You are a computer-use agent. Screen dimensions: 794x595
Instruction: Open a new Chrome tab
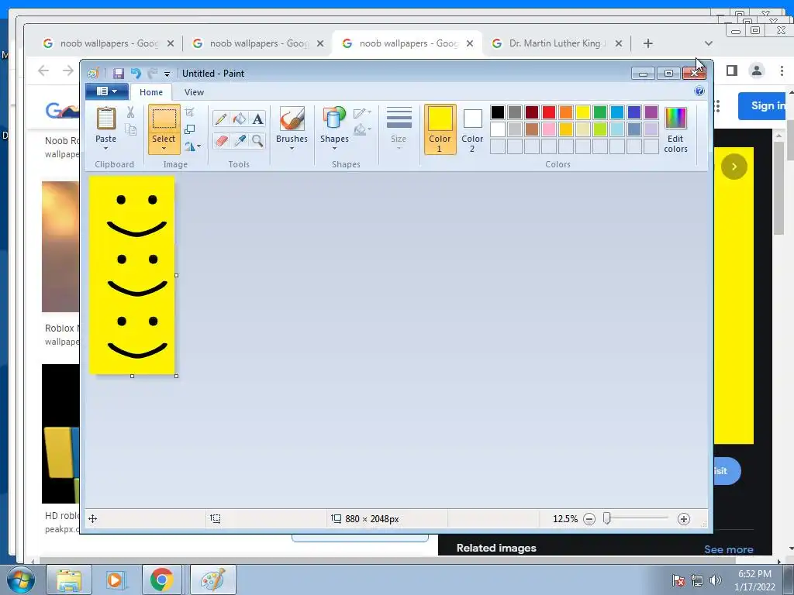click(647, 43)
